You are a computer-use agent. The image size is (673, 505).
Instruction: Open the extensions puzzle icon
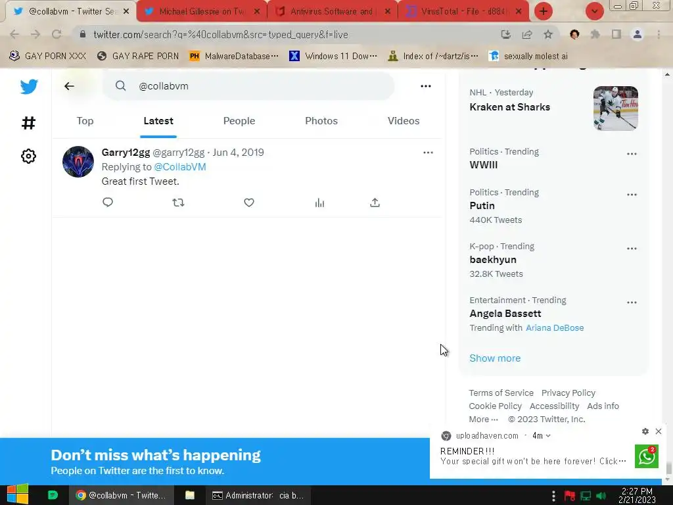[595, 34]
